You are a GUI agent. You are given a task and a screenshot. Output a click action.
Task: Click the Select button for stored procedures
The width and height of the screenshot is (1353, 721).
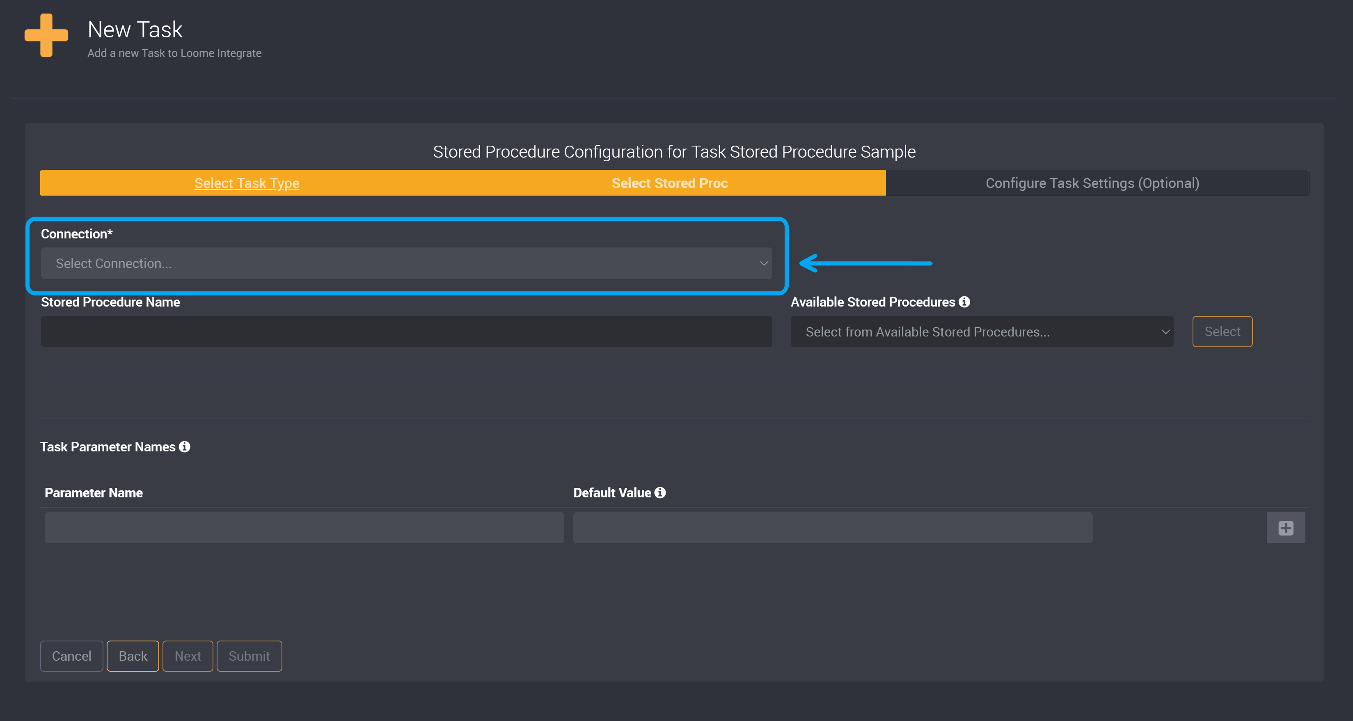tap(1222, 331)
